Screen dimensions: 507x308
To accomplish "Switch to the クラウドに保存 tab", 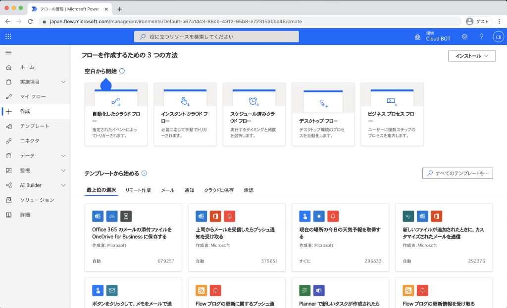I will pos(218,190).
